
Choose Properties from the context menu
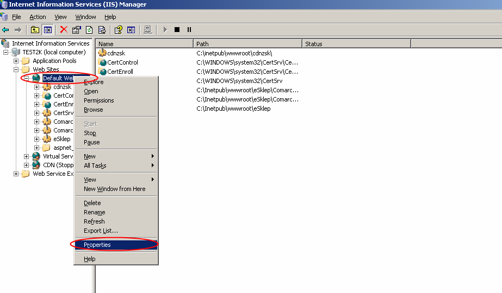click(x=116, y=245)
